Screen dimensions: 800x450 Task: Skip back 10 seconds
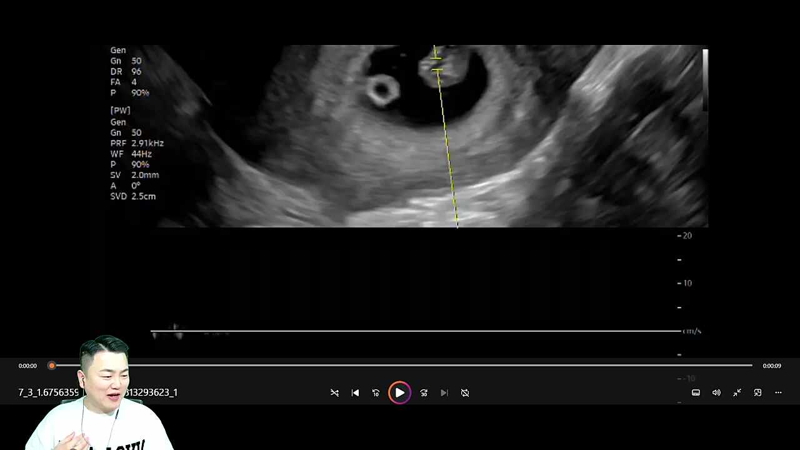pos(376,392)
